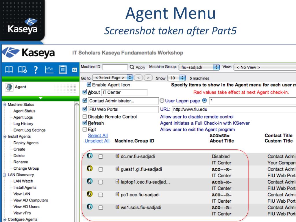
Task: Click machine info icon beside dc.mr.fiu-sadjadi
Action: (117, 156)
